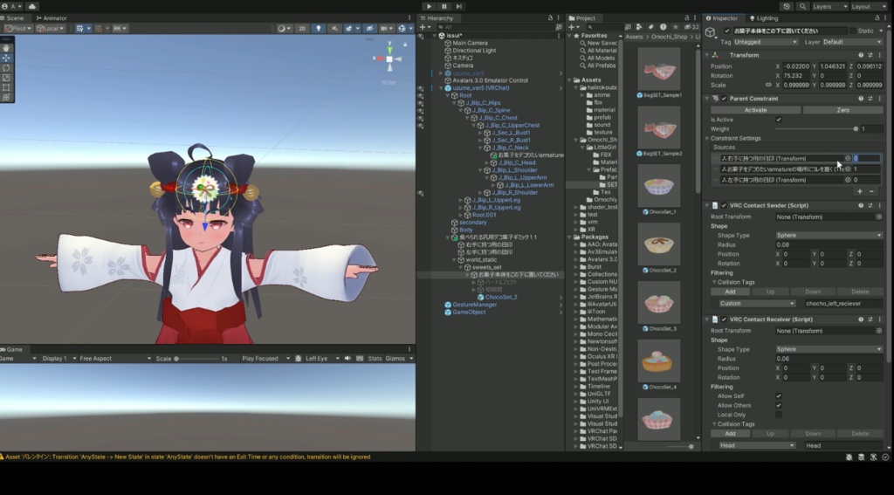This screenshot has height=495, width=894.
Task: Switch to the Scene tab
Action: (x=12, y=18)
